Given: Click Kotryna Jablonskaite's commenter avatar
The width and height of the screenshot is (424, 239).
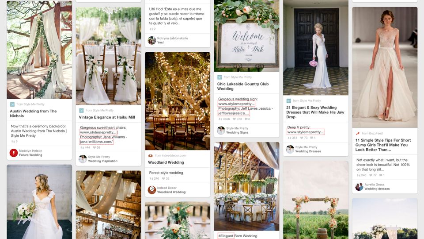Looking at the screenshot, I should (x=151, y=40).
